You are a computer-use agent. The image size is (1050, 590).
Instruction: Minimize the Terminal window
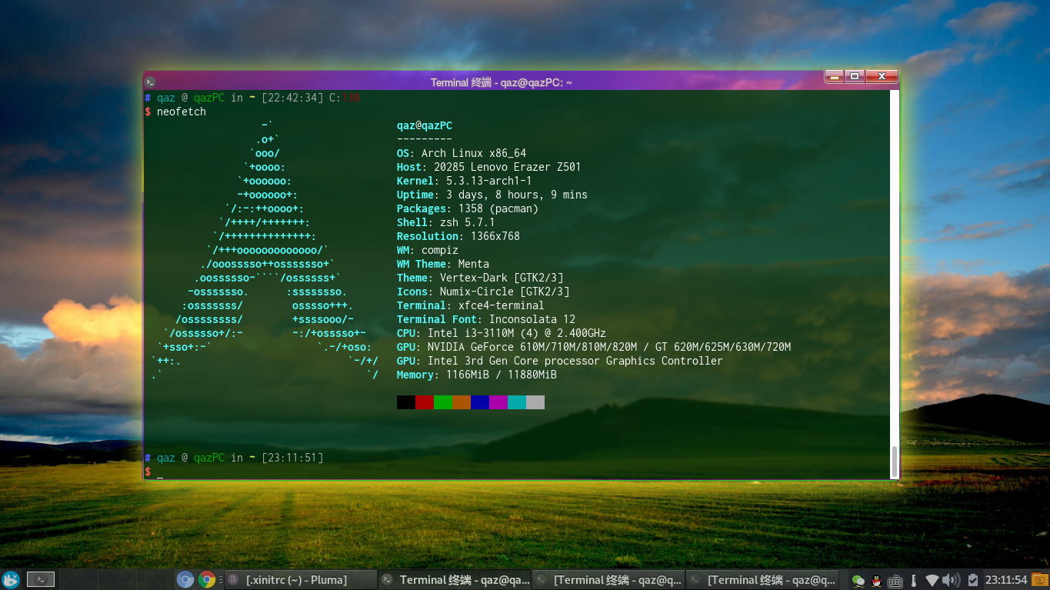click(835, 76)
